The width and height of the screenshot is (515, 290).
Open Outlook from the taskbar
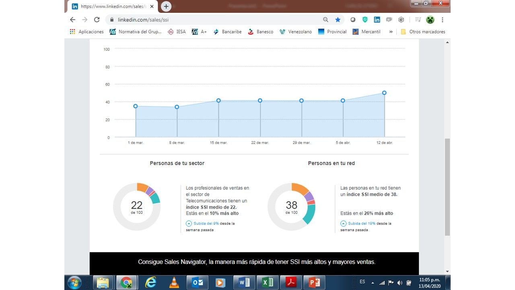198,283
